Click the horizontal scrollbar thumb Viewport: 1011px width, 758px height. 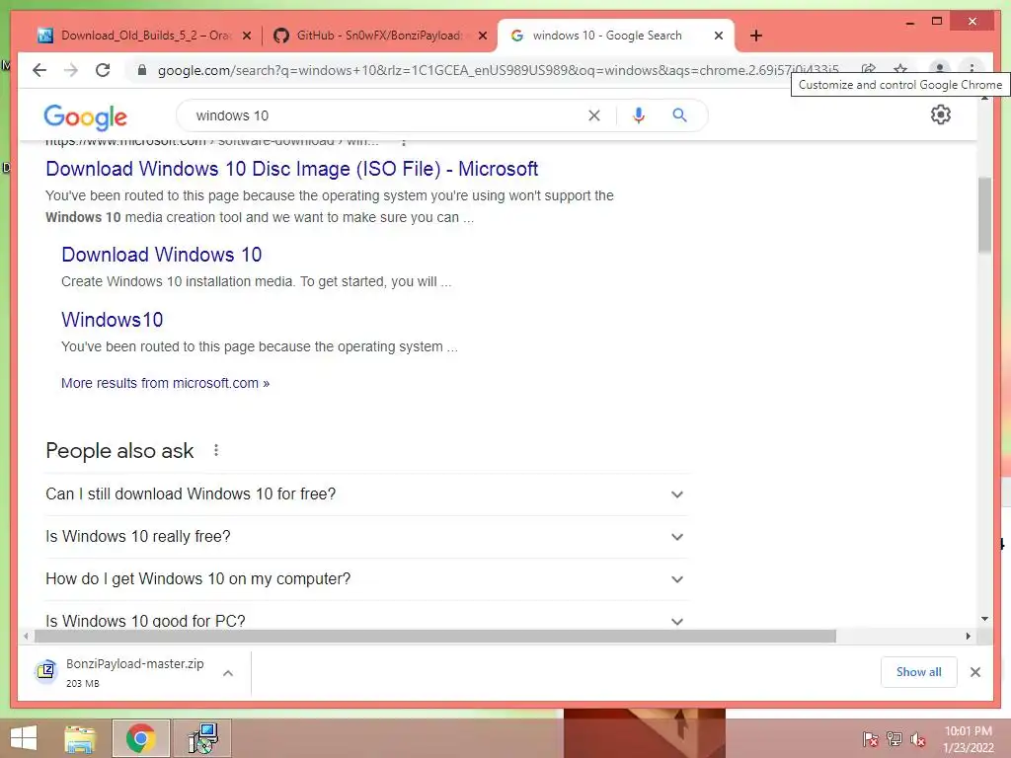click(435, 637)
